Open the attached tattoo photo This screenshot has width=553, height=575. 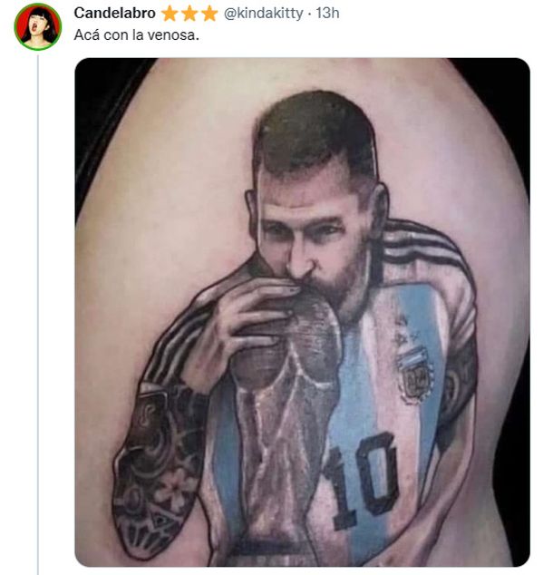pyautogui.click(x=302, y=312)
